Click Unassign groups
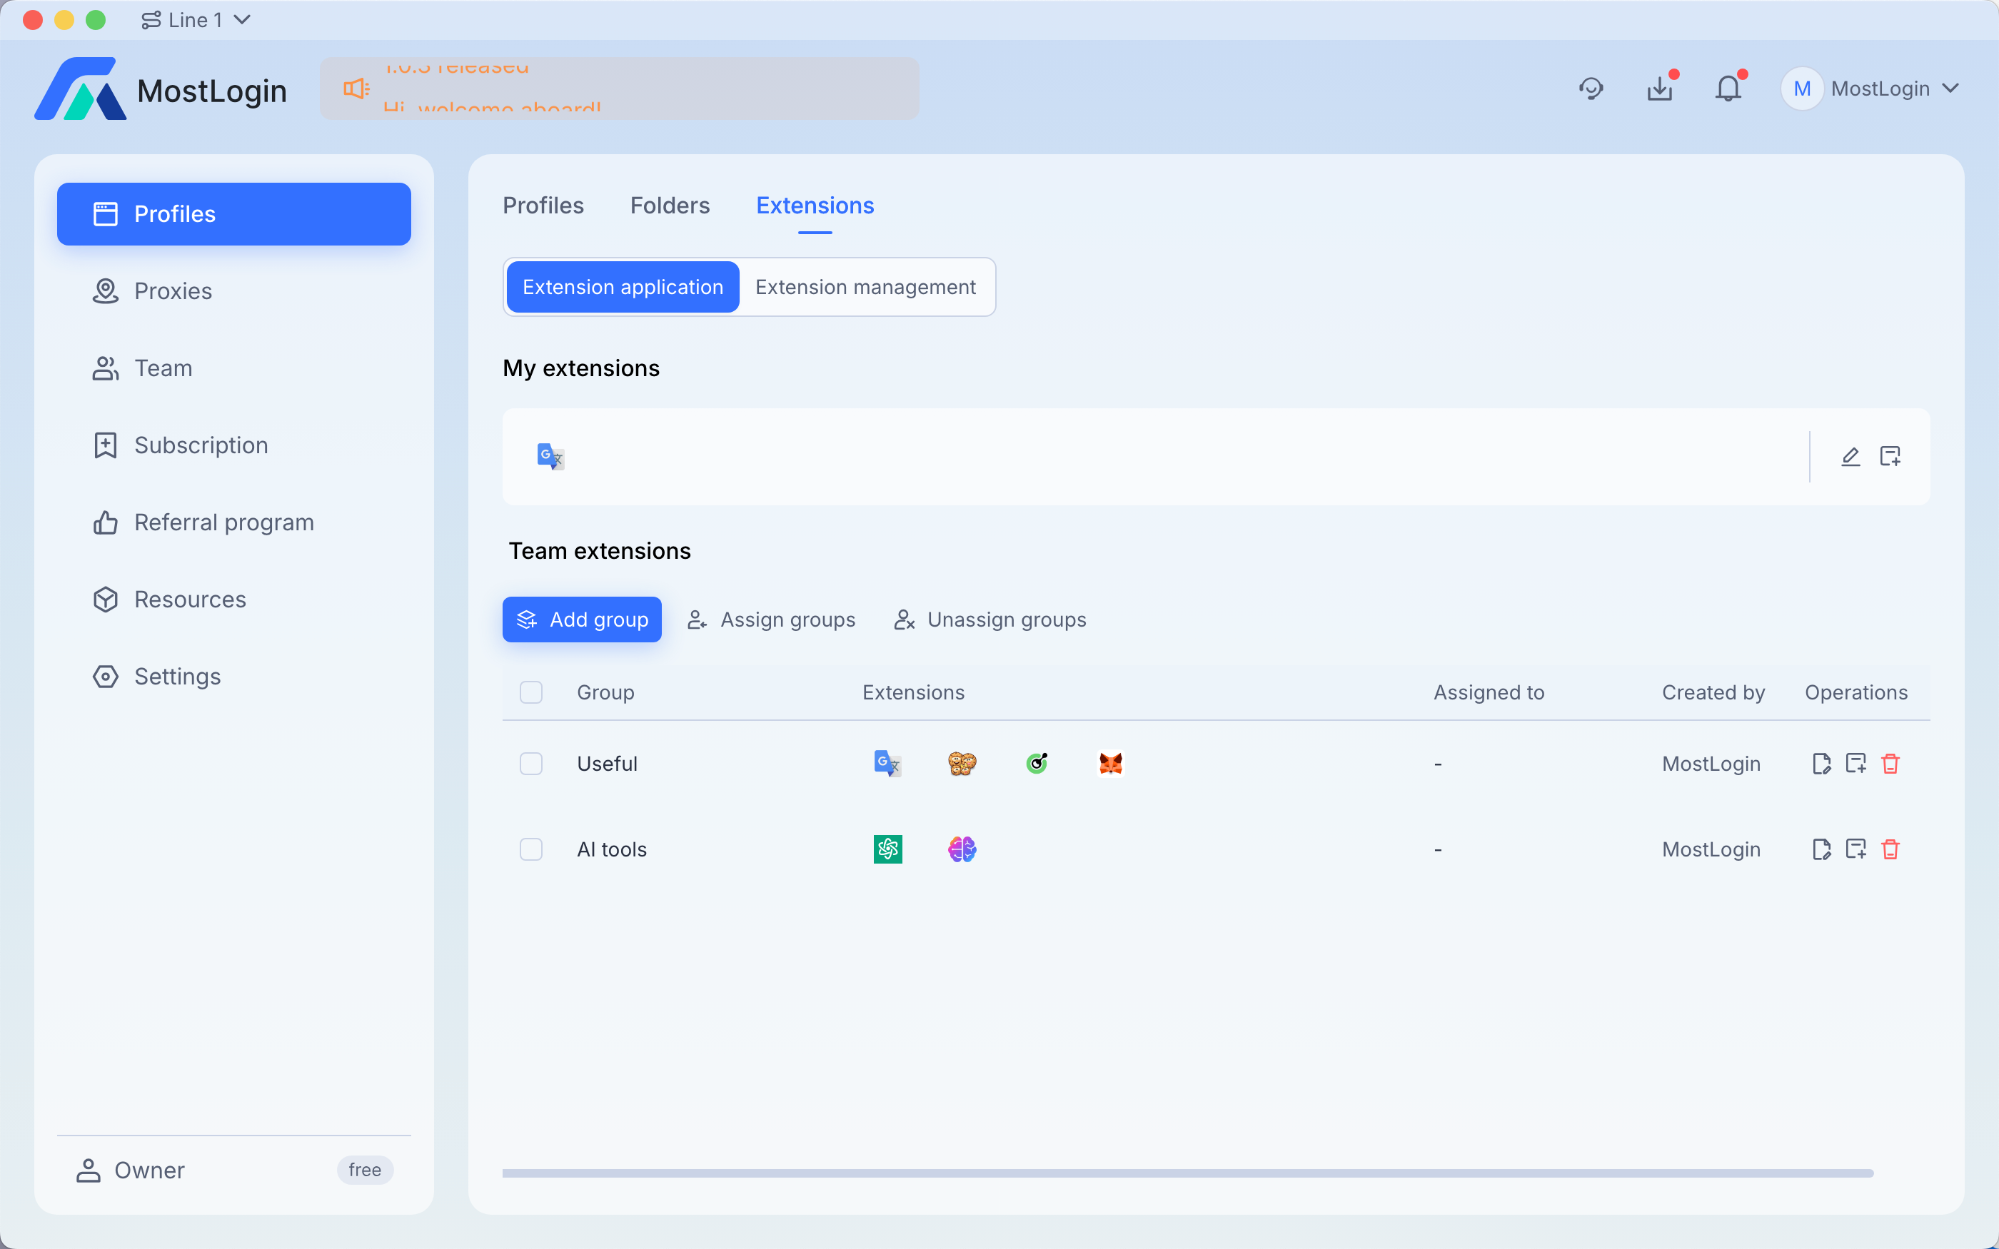 tap(990, 620)
